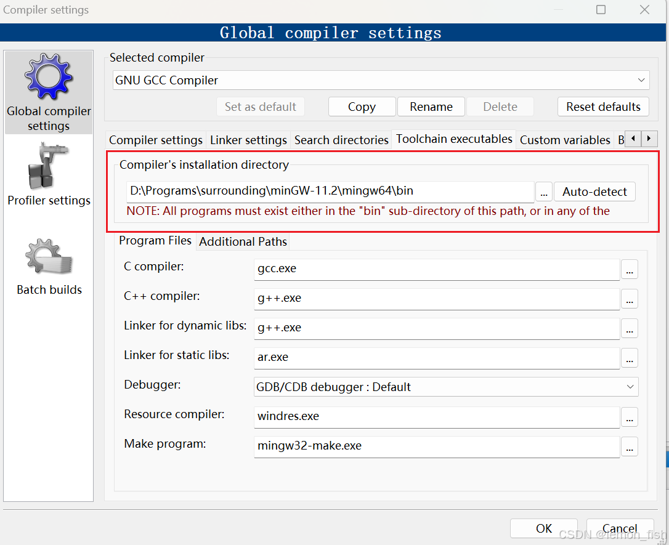Viewport: 669px width, 545px height.
Task: Click the Delete compiler button
Action: pos(500,107)
